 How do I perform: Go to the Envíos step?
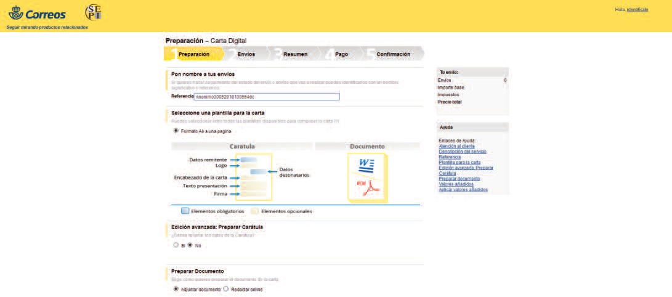point(246,54)
